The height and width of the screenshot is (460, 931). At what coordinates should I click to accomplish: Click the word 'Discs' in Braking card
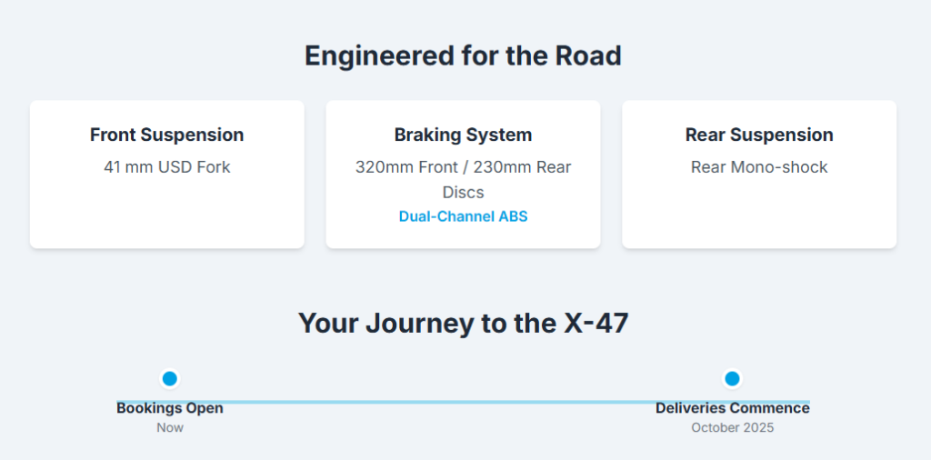coord(463,192)
